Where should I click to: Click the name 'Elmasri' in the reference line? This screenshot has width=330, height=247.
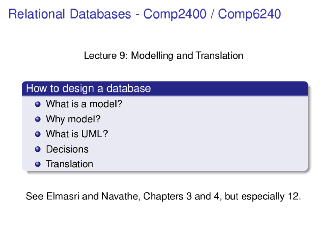[63, 196]
